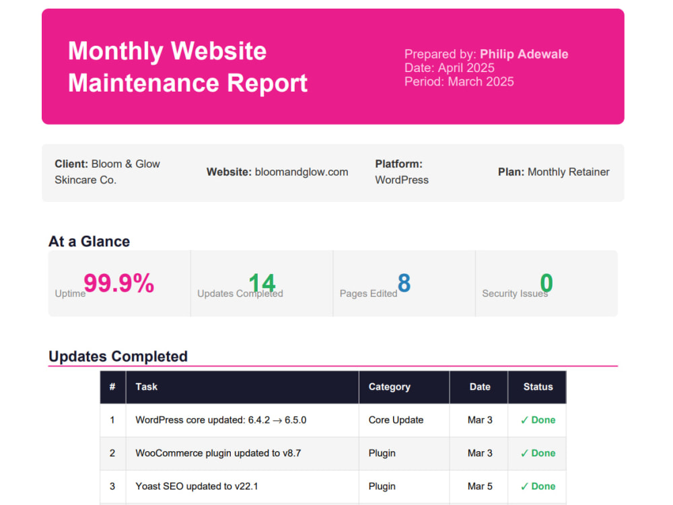Select the Monthly Retainer plan text
The width and height of the screenshot is (673, 505).
568,172
